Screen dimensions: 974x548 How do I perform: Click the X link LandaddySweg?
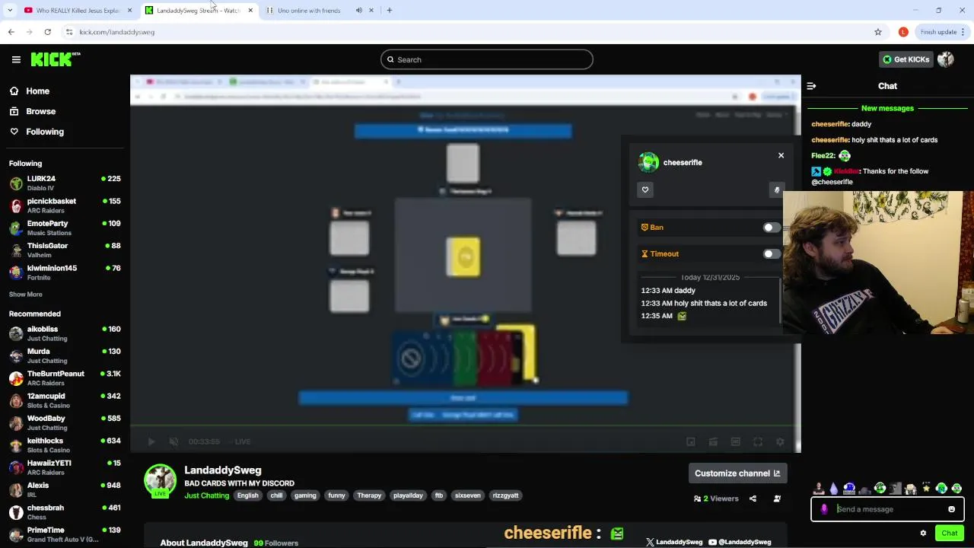tap(674, 542)
